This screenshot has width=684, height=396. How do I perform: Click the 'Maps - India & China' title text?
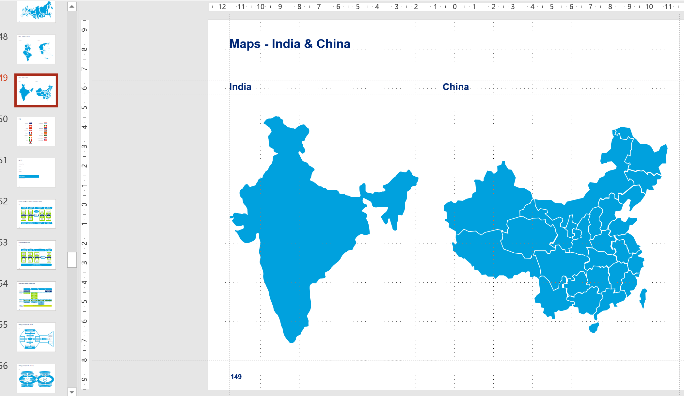pos(290,44)
